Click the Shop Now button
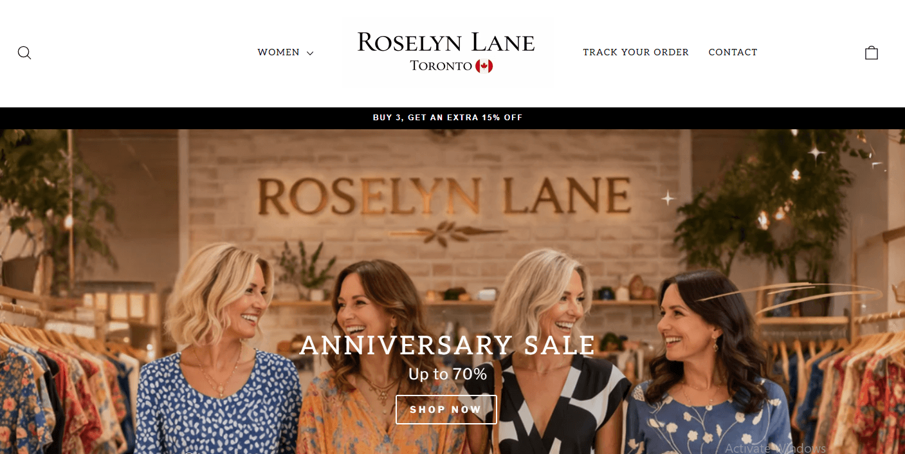The height and width of the screenshot is (454, 905). [x=446, y=410]
